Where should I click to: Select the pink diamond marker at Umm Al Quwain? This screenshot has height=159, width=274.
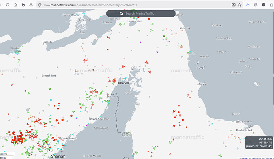(x=63, y=140)
